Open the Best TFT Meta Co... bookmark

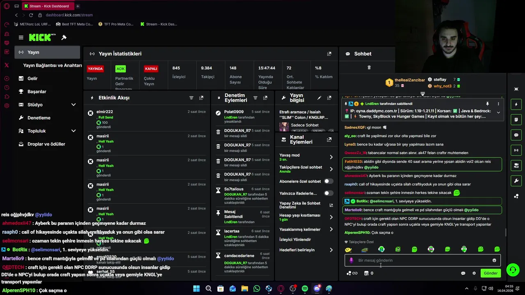74,24
